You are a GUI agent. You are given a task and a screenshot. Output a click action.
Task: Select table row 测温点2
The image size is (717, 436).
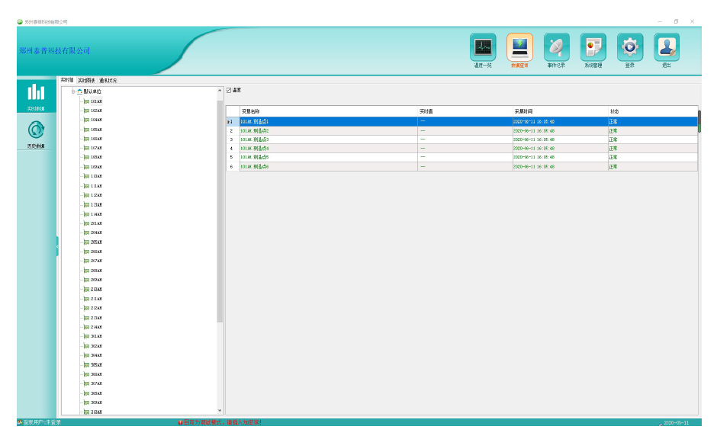[x=461, y=130]
